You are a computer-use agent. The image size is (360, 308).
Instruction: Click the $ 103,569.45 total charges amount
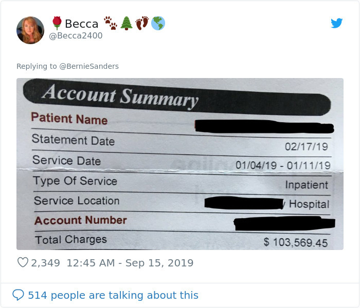[295, 242]
